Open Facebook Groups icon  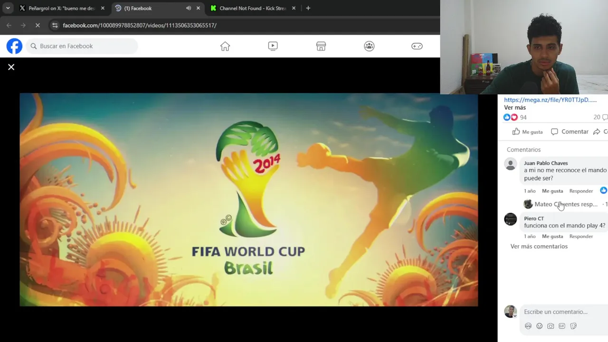[x=369, y=46]
